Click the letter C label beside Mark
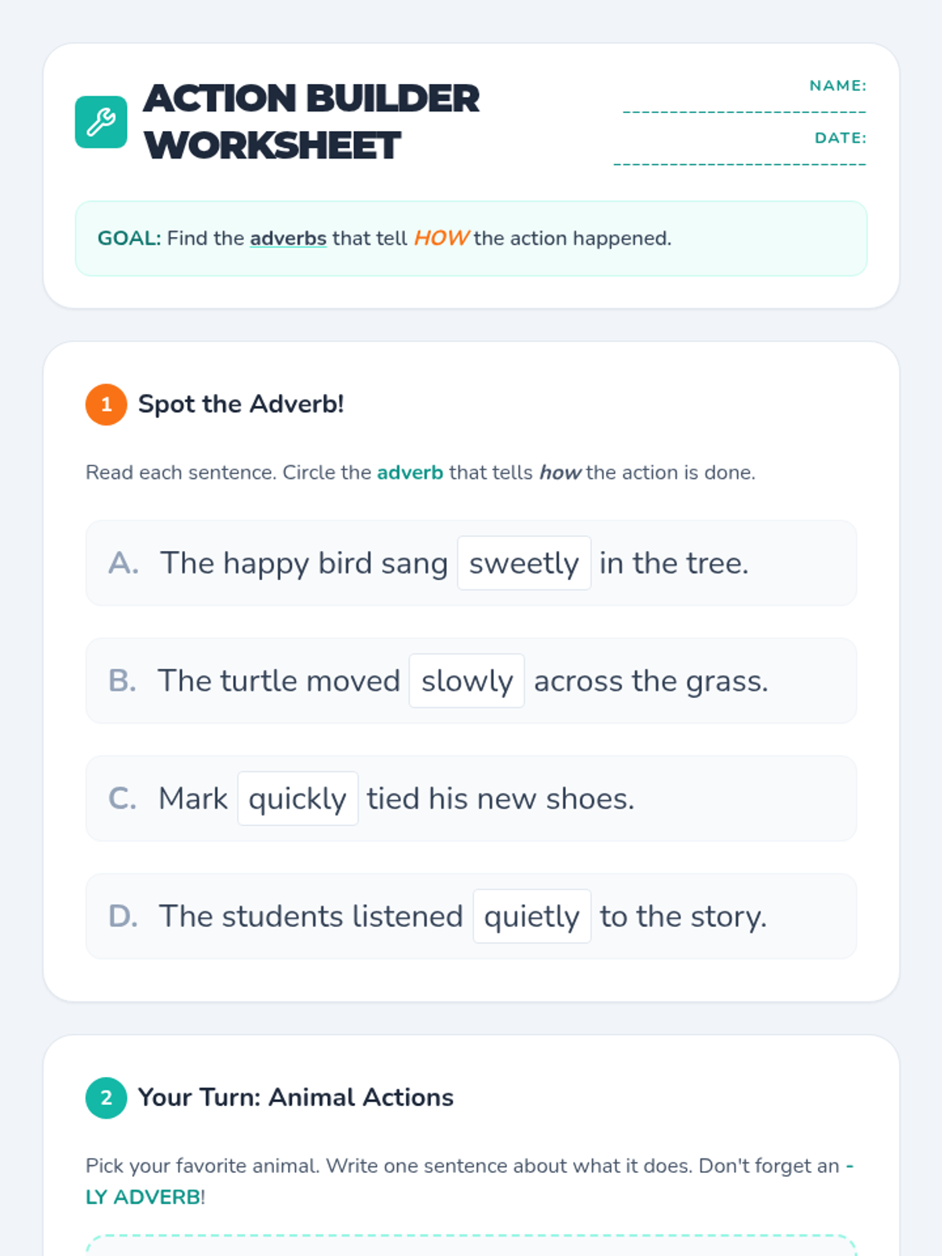The width and height of the screenshot is (942, 1256). [122, 798]
